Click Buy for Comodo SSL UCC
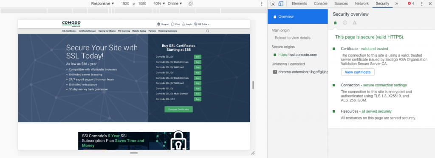The image size is (435, 158). click(x=198, y=99)
